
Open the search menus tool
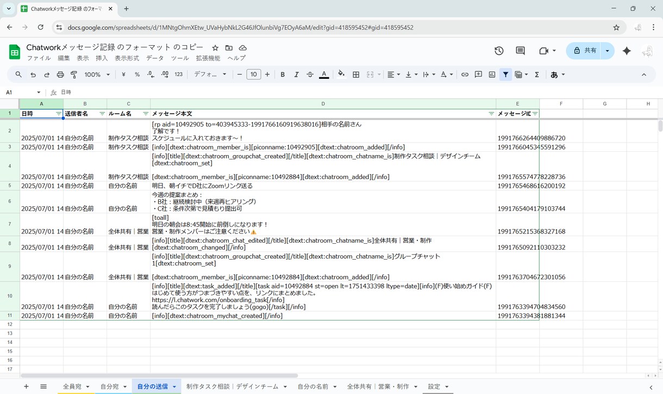(x=18, y=75)
